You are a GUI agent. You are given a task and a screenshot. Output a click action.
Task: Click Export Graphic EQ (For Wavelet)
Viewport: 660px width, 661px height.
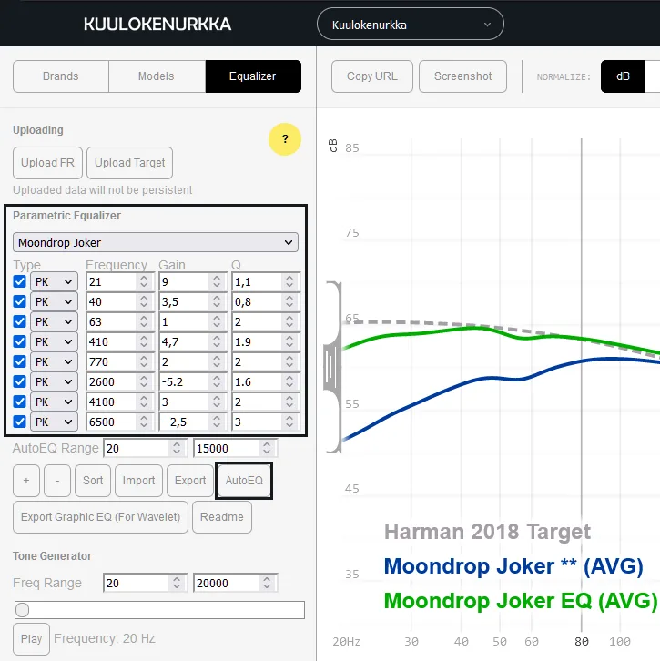coord(100,517)
